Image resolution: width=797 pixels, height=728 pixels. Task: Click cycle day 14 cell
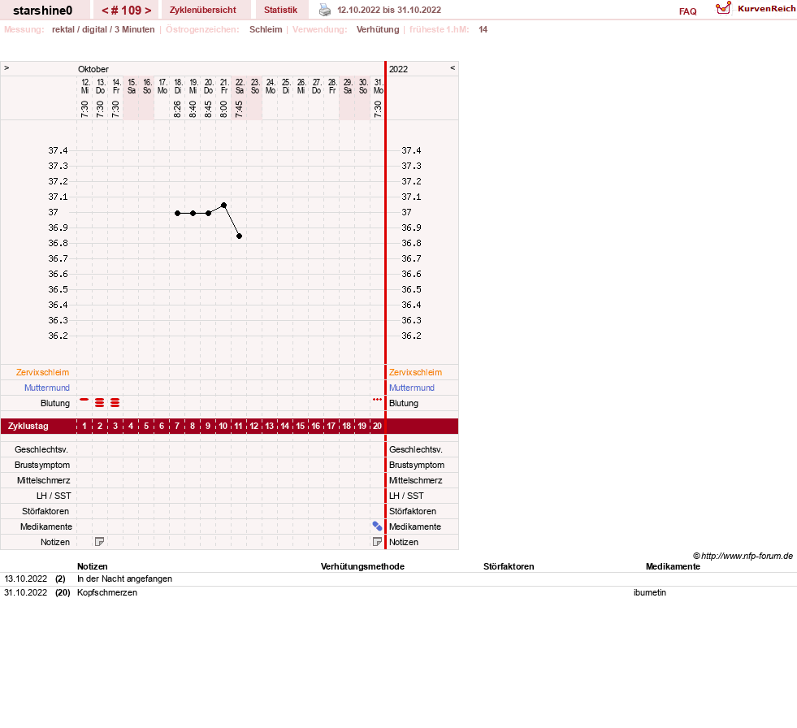click(x=285, y=426)
